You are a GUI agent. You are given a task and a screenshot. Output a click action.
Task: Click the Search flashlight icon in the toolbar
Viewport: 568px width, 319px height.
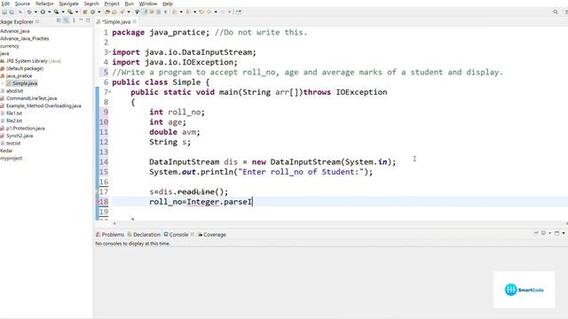122,12
